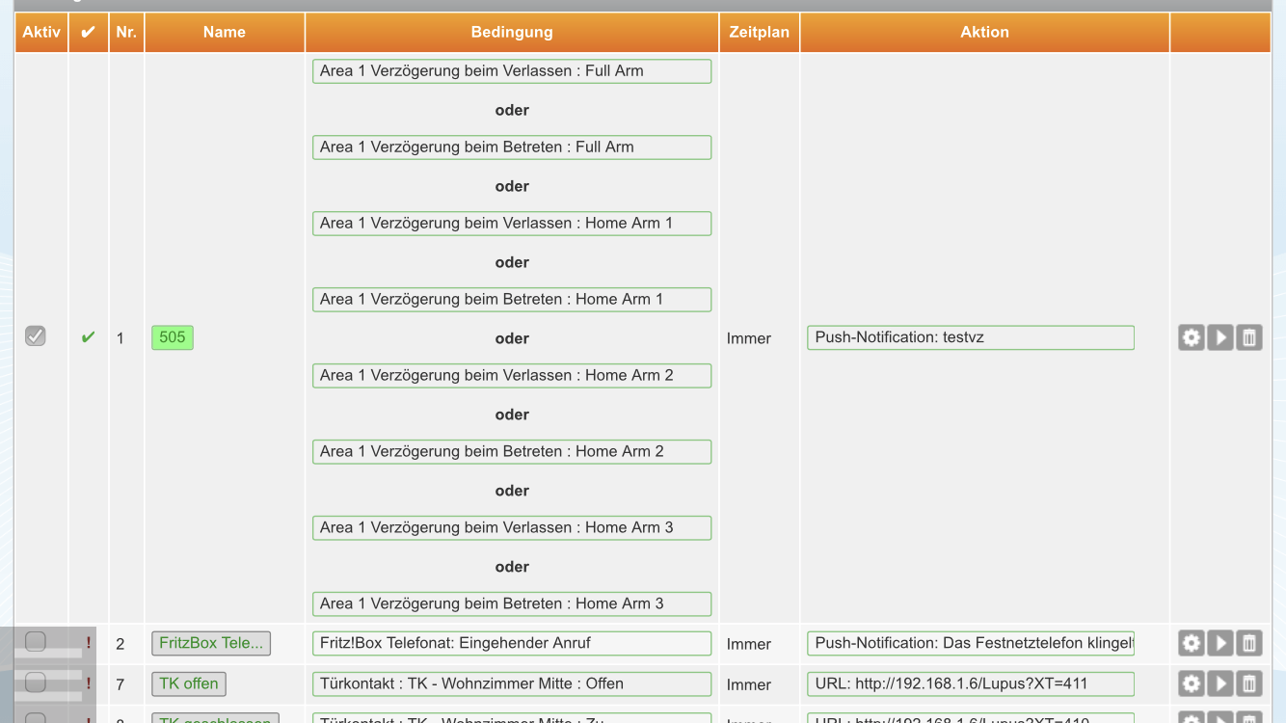Execute the FritzBox Tele rule play icon

click(x=1220, y=643)
